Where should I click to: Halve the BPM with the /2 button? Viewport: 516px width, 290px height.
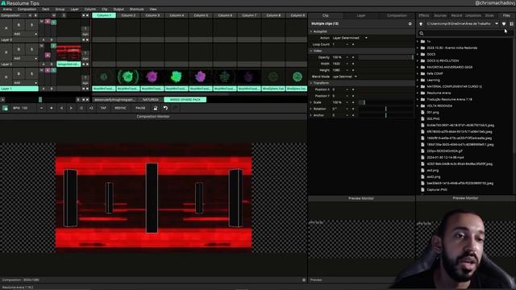pos(81,108)
